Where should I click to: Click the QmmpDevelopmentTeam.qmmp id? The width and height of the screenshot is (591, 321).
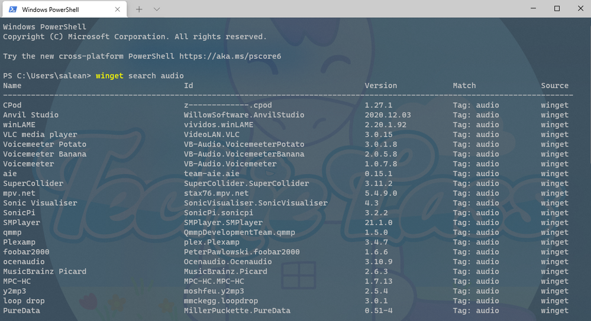coord(240,232)
